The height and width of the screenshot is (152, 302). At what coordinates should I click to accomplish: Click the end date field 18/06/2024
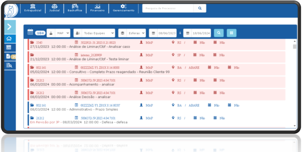pyautogui.click(x=201, y=33)
